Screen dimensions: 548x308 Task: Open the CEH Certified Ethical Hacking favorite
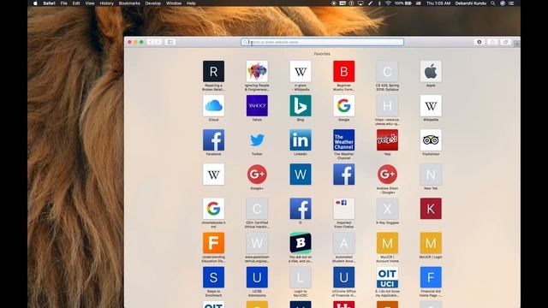pyautogui.click(x=257, y=209)
